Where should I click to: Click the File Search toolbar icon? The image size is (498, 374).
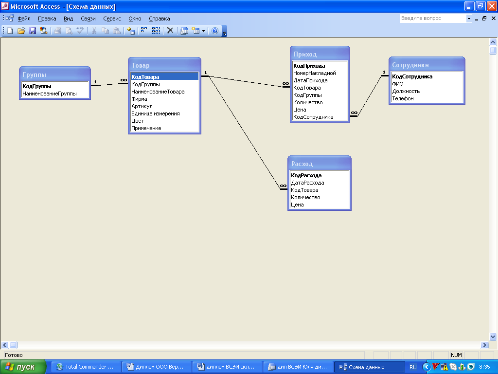(44, 31)
